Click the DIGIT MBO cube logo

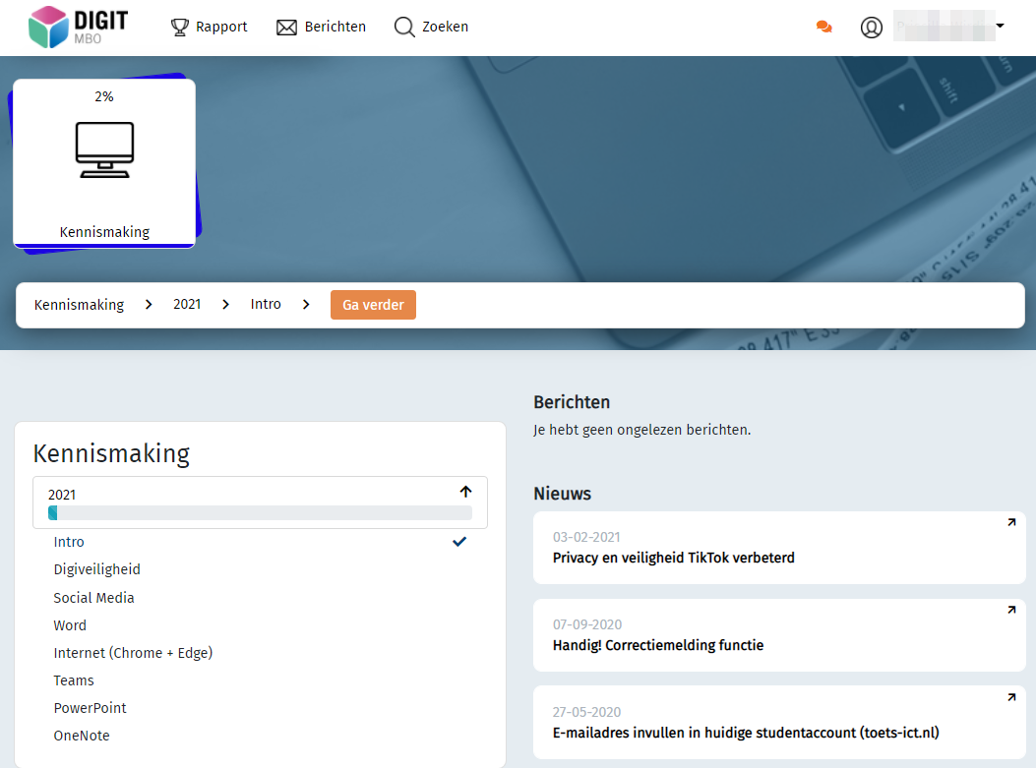(49, 27)
